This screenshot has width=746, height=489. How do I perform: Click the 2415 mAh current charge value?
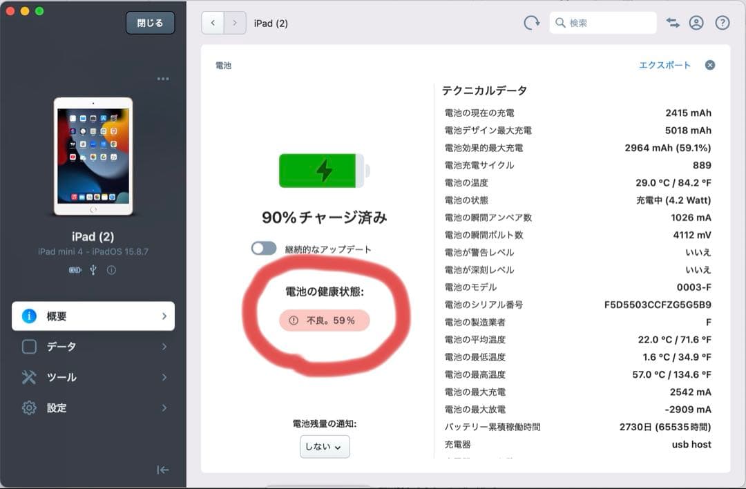click(688, 113)
